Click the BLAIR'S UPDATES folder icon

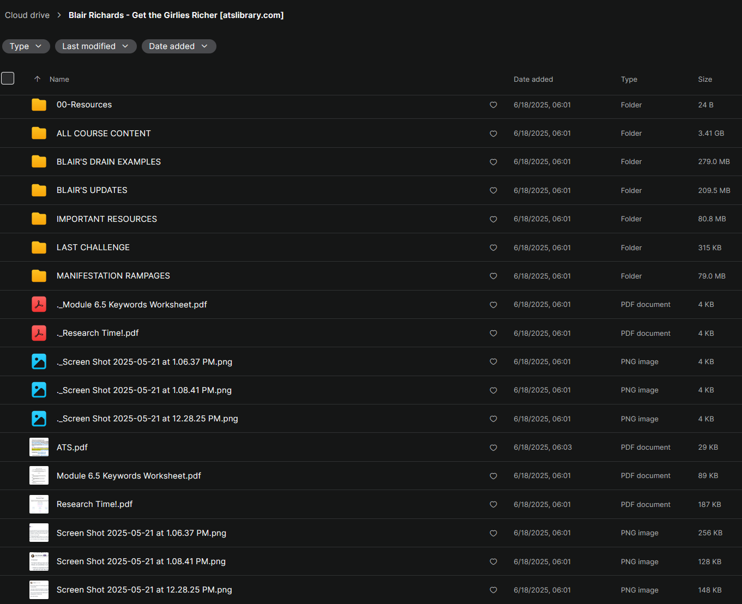[x=39, y=190]
